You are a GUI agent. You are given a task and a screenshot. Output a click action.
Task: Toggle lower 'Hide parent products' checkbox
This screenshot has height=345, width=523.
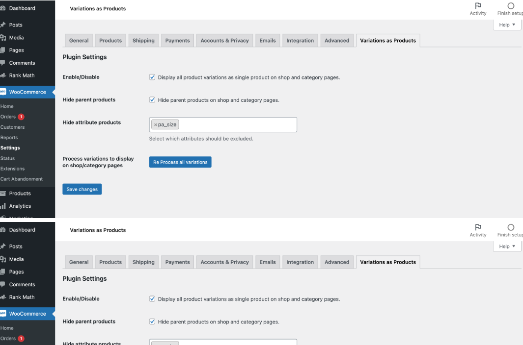[152, 322]
